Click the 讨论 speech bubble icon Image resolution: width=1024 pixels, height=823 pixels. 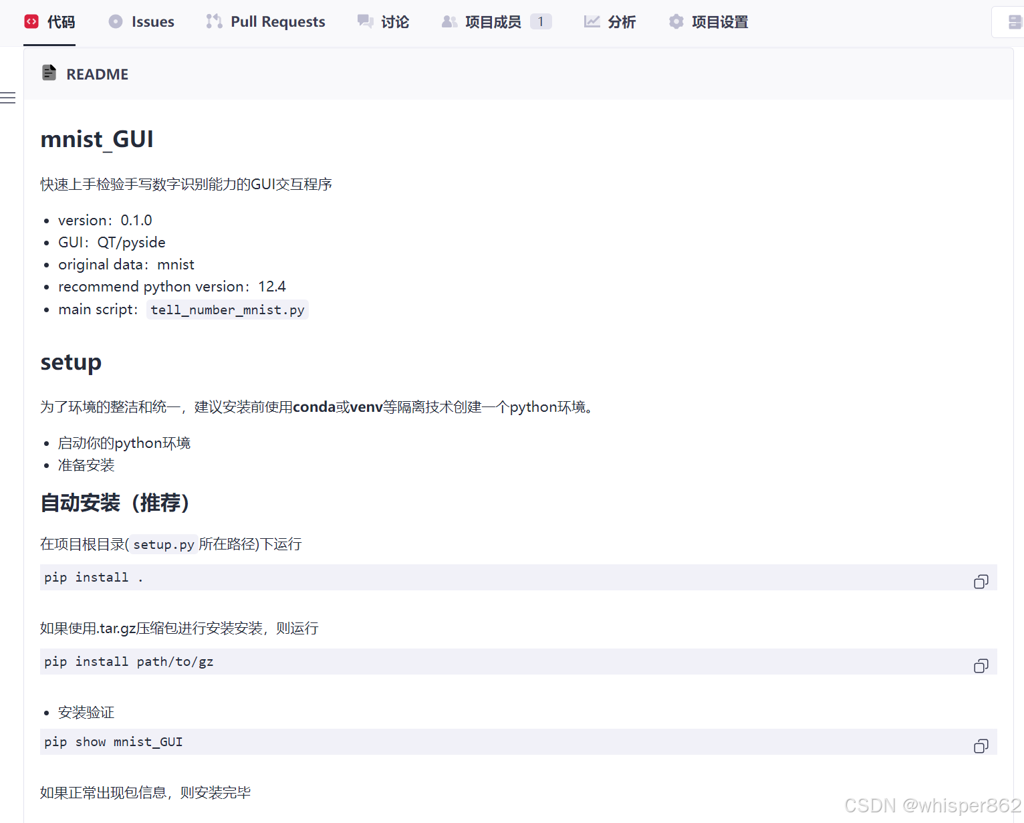coord(365,21)
